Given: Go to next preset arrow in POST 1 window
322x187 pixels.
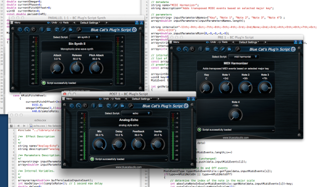Looking at the screenshot, I should click(x=158, y=99).
